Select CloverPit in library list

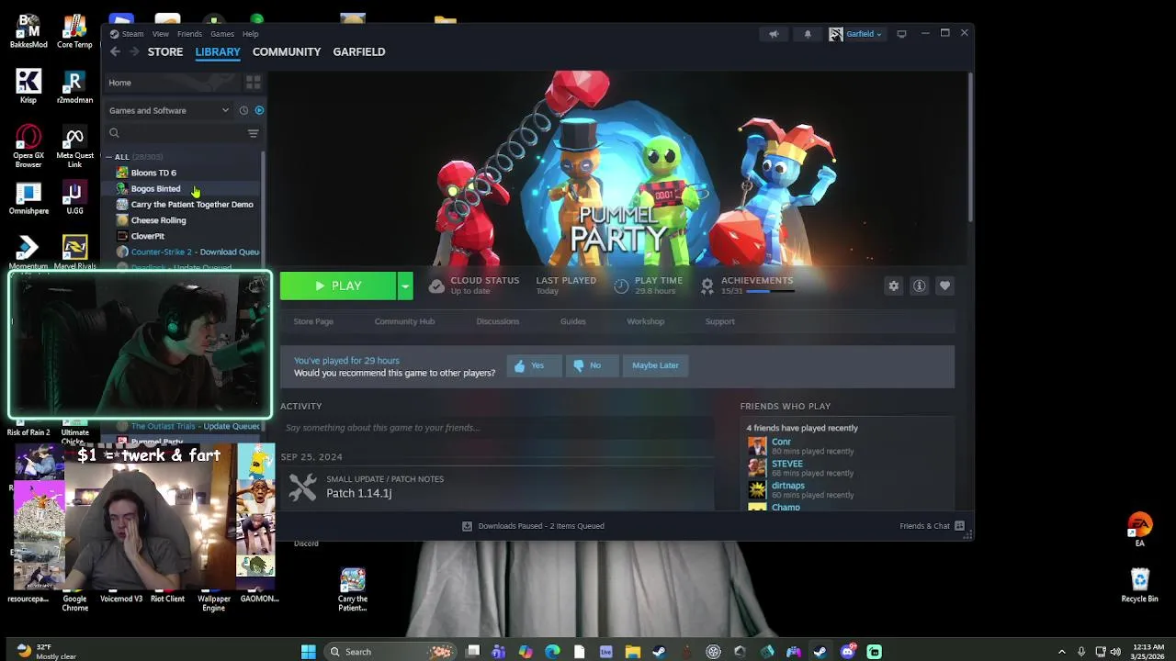147,236
